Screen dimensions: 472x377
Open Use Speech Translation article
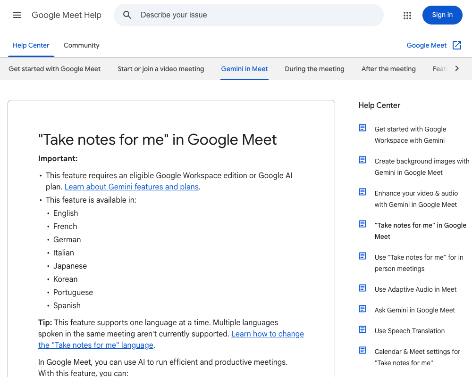(x=409, y=331)
